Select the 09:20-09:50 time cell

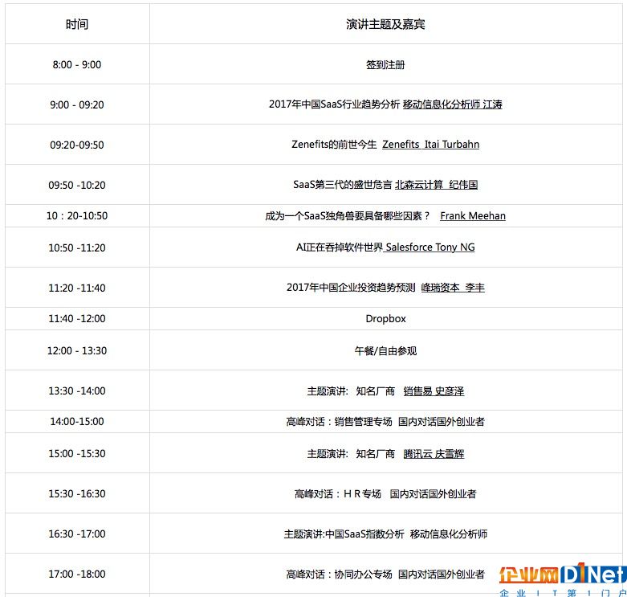tap(77, 145)
